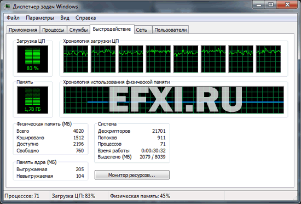Switch to the Процессы tab

coord(53,30)
